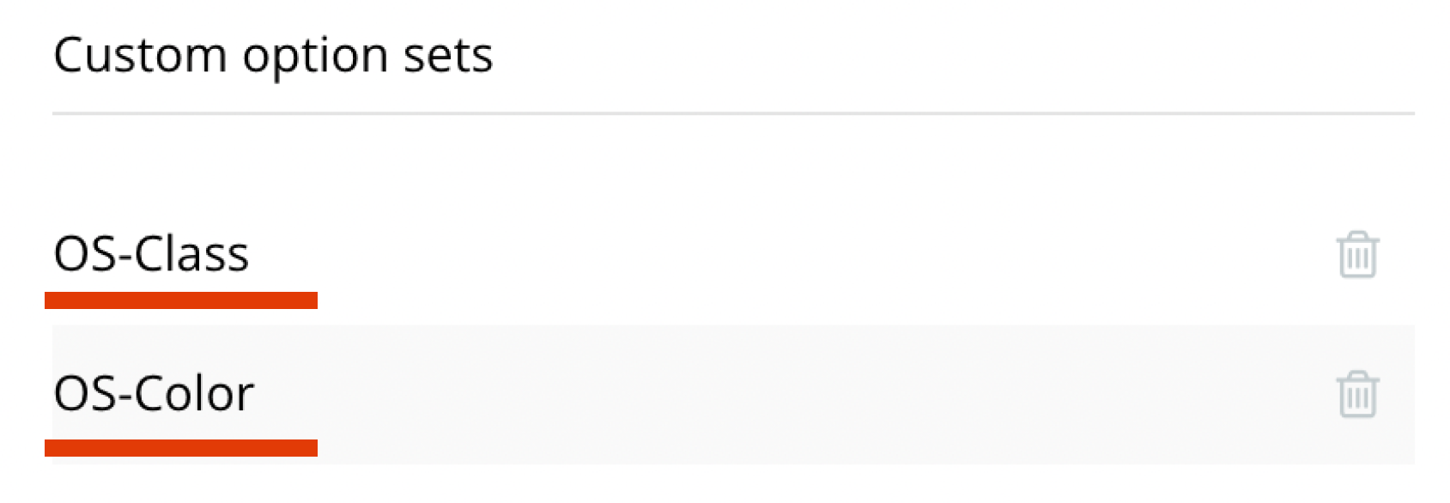
Task: Click the divider line under the heading
Action: tap(733, 113)
